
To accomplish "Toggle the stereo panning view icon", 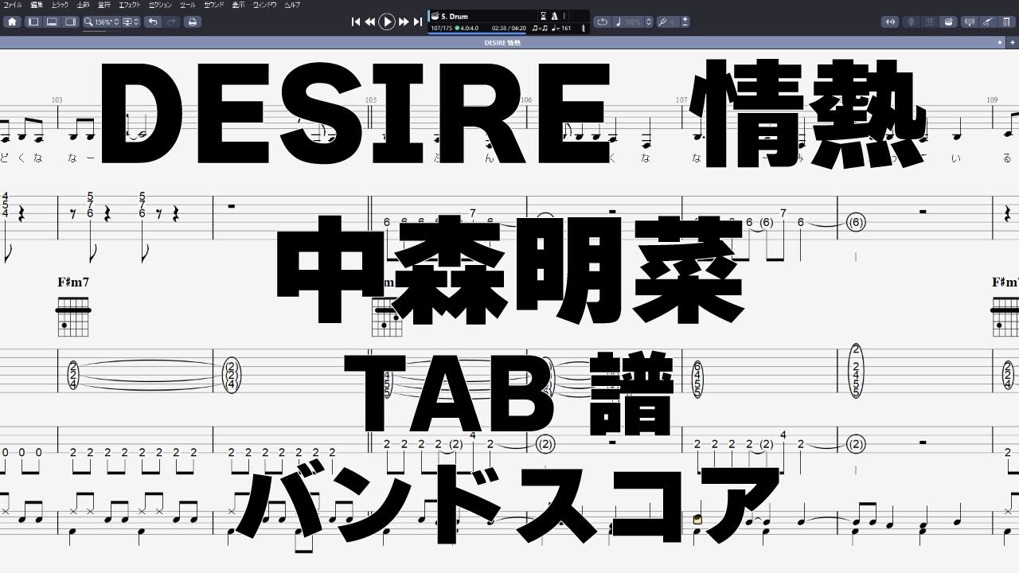I will pos(890,22).
